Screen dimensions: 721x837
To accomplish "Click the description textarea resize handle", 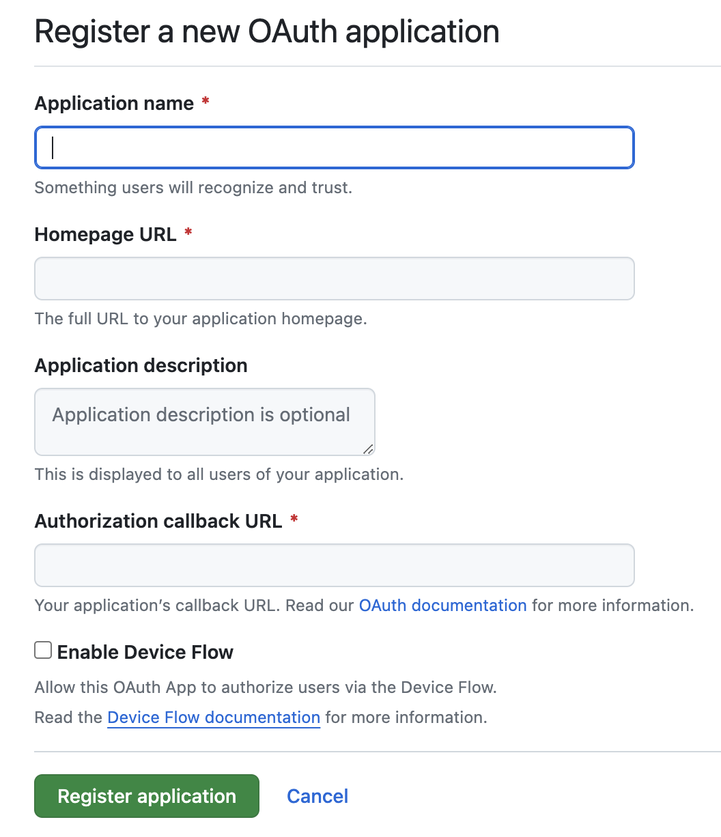I will (x=368, y=449).
